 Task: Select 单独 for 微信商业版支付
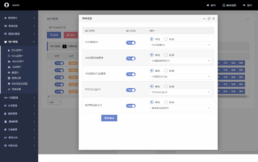tap(152, 102)
